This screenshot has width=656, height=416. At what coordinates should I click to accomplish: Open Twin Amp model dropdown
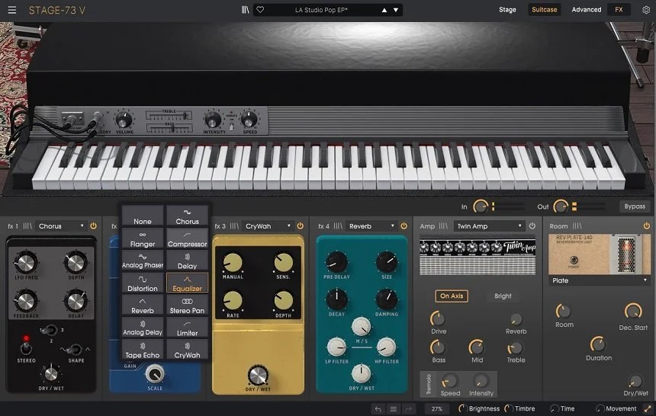tap(489, 226)
